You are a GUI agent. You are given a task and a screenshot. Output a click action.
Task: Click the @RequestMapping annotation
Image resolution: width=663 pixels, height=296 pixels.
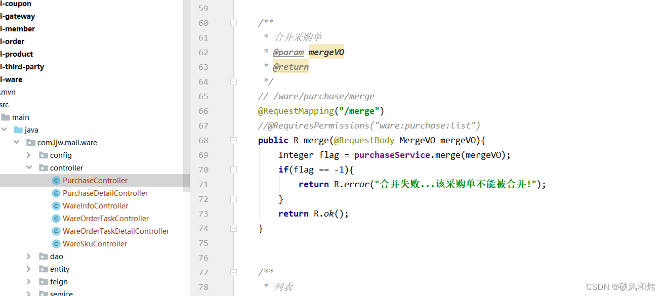pos(296,111)
